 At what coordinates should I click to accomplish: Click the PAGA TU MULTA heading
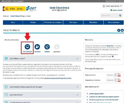[x=12, y=30]
